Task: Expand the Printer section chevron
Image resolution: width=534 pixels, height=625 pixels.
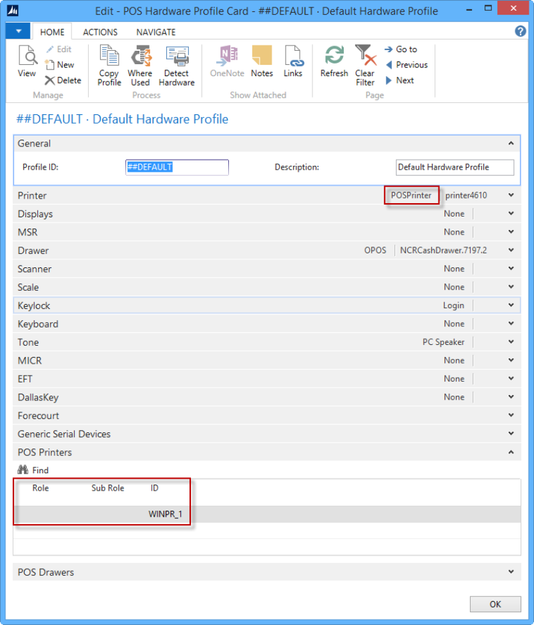Action: pyautogui.click(x=511, y=195)
